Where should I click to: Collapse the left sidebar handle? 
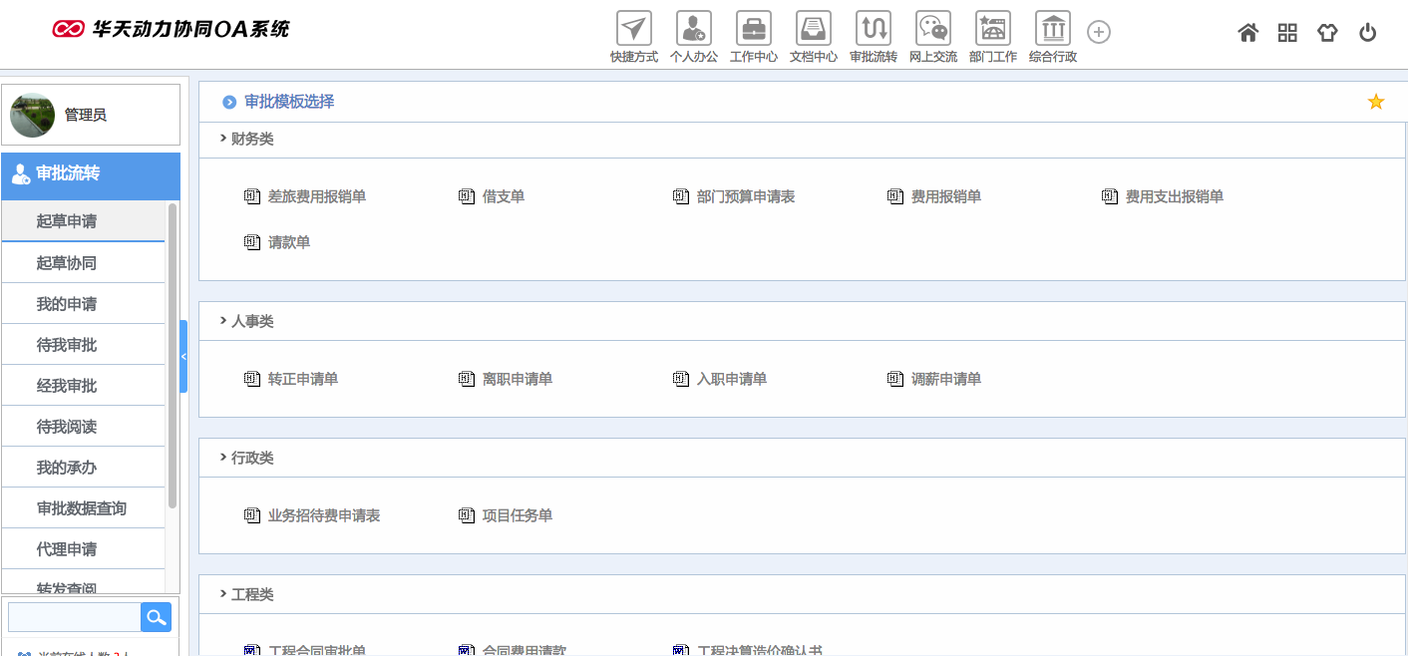(x=183, y=356)
